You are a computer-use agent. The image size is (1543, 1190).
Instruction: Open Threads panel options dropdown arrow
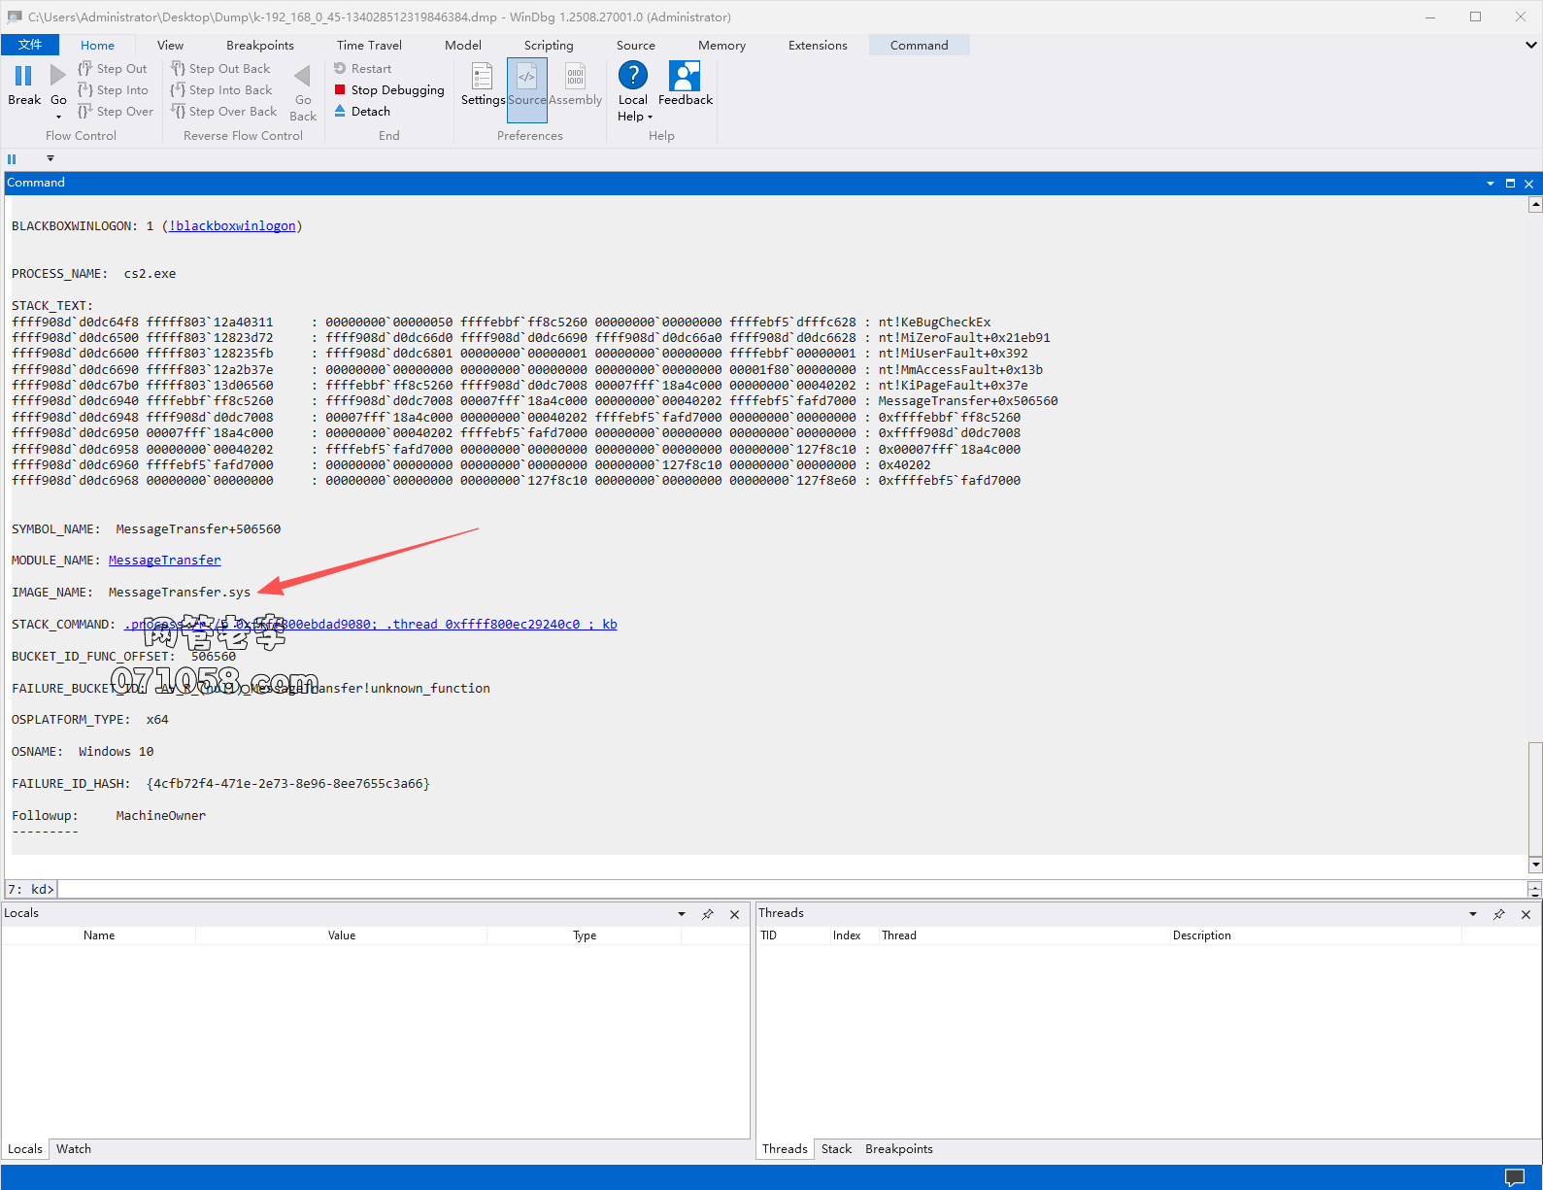click(x=1473, y=914)
